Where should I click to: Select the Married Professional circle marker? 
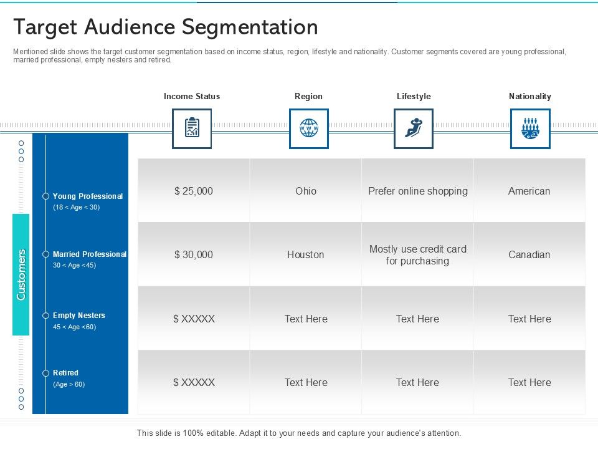(45, 254)
